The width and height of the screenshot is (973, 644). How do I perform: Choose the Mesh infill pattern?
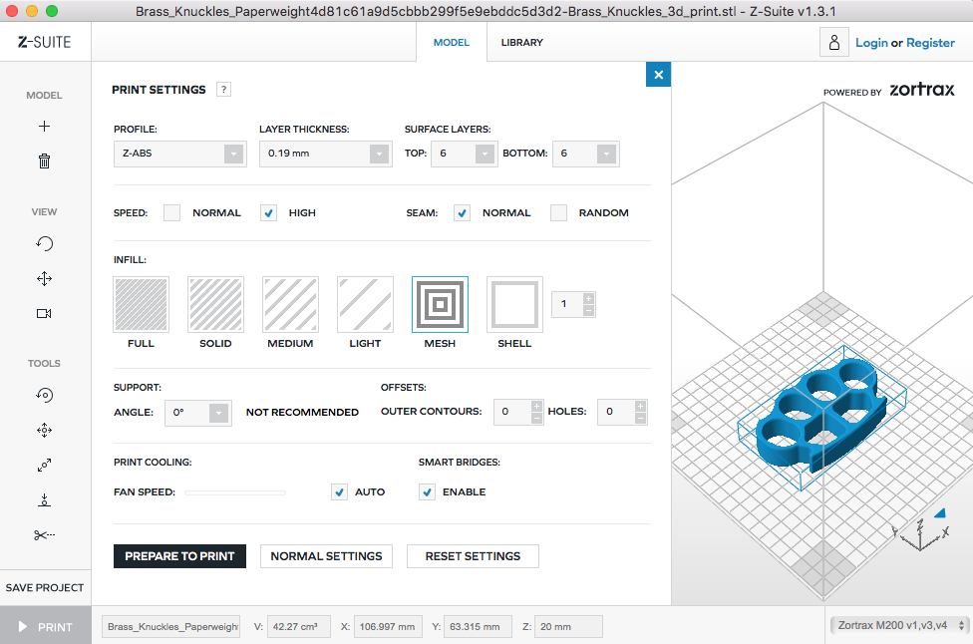[440, 305]
